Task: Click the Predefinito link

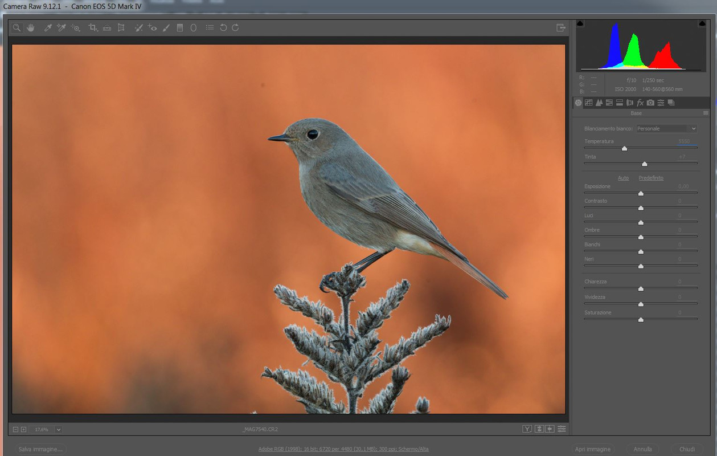Action: coord(651,178)
